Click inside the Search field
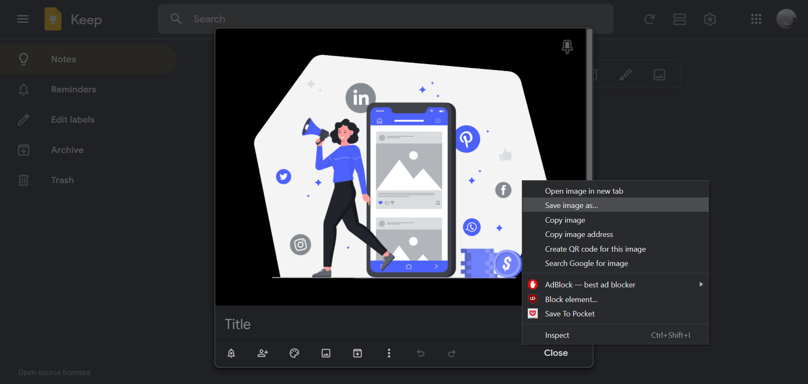 coord(385,19)
